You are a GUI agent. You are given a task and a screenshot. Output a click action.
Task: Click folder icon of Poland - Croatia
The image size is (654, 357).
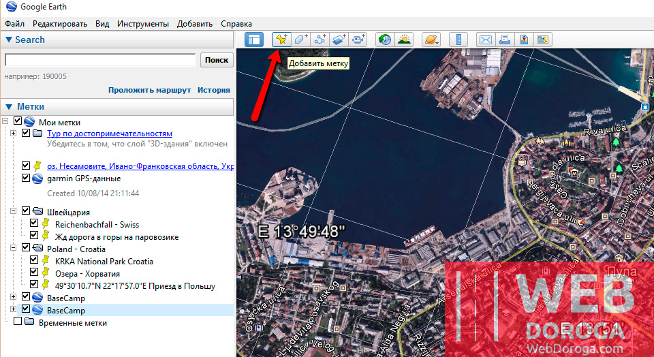click(x=37, y=248)
